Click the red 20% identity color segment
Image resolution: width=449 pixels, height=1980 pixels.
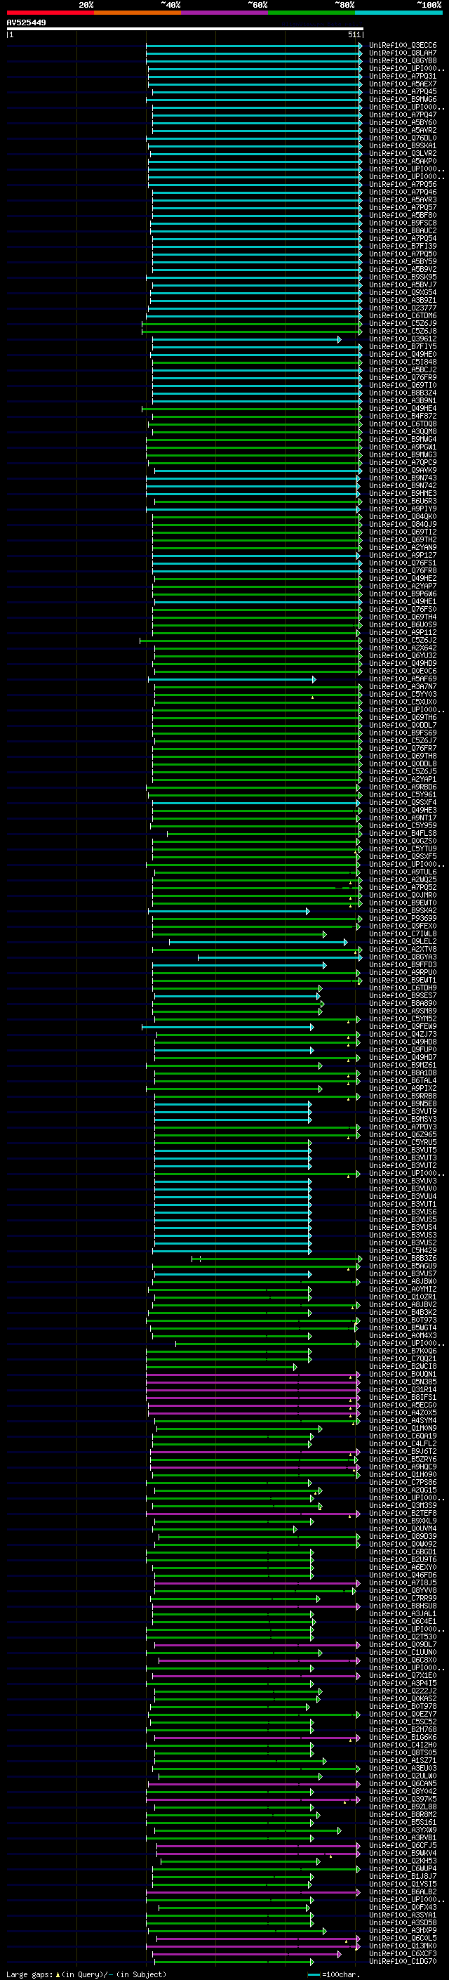pyautogui.click(x=50, y=13)
